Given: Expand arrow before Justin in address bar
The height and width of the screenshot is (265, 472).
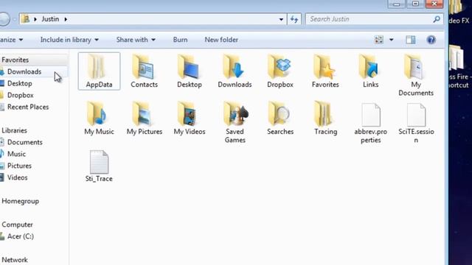Looking at the screenshot, I should click(35, 19).
